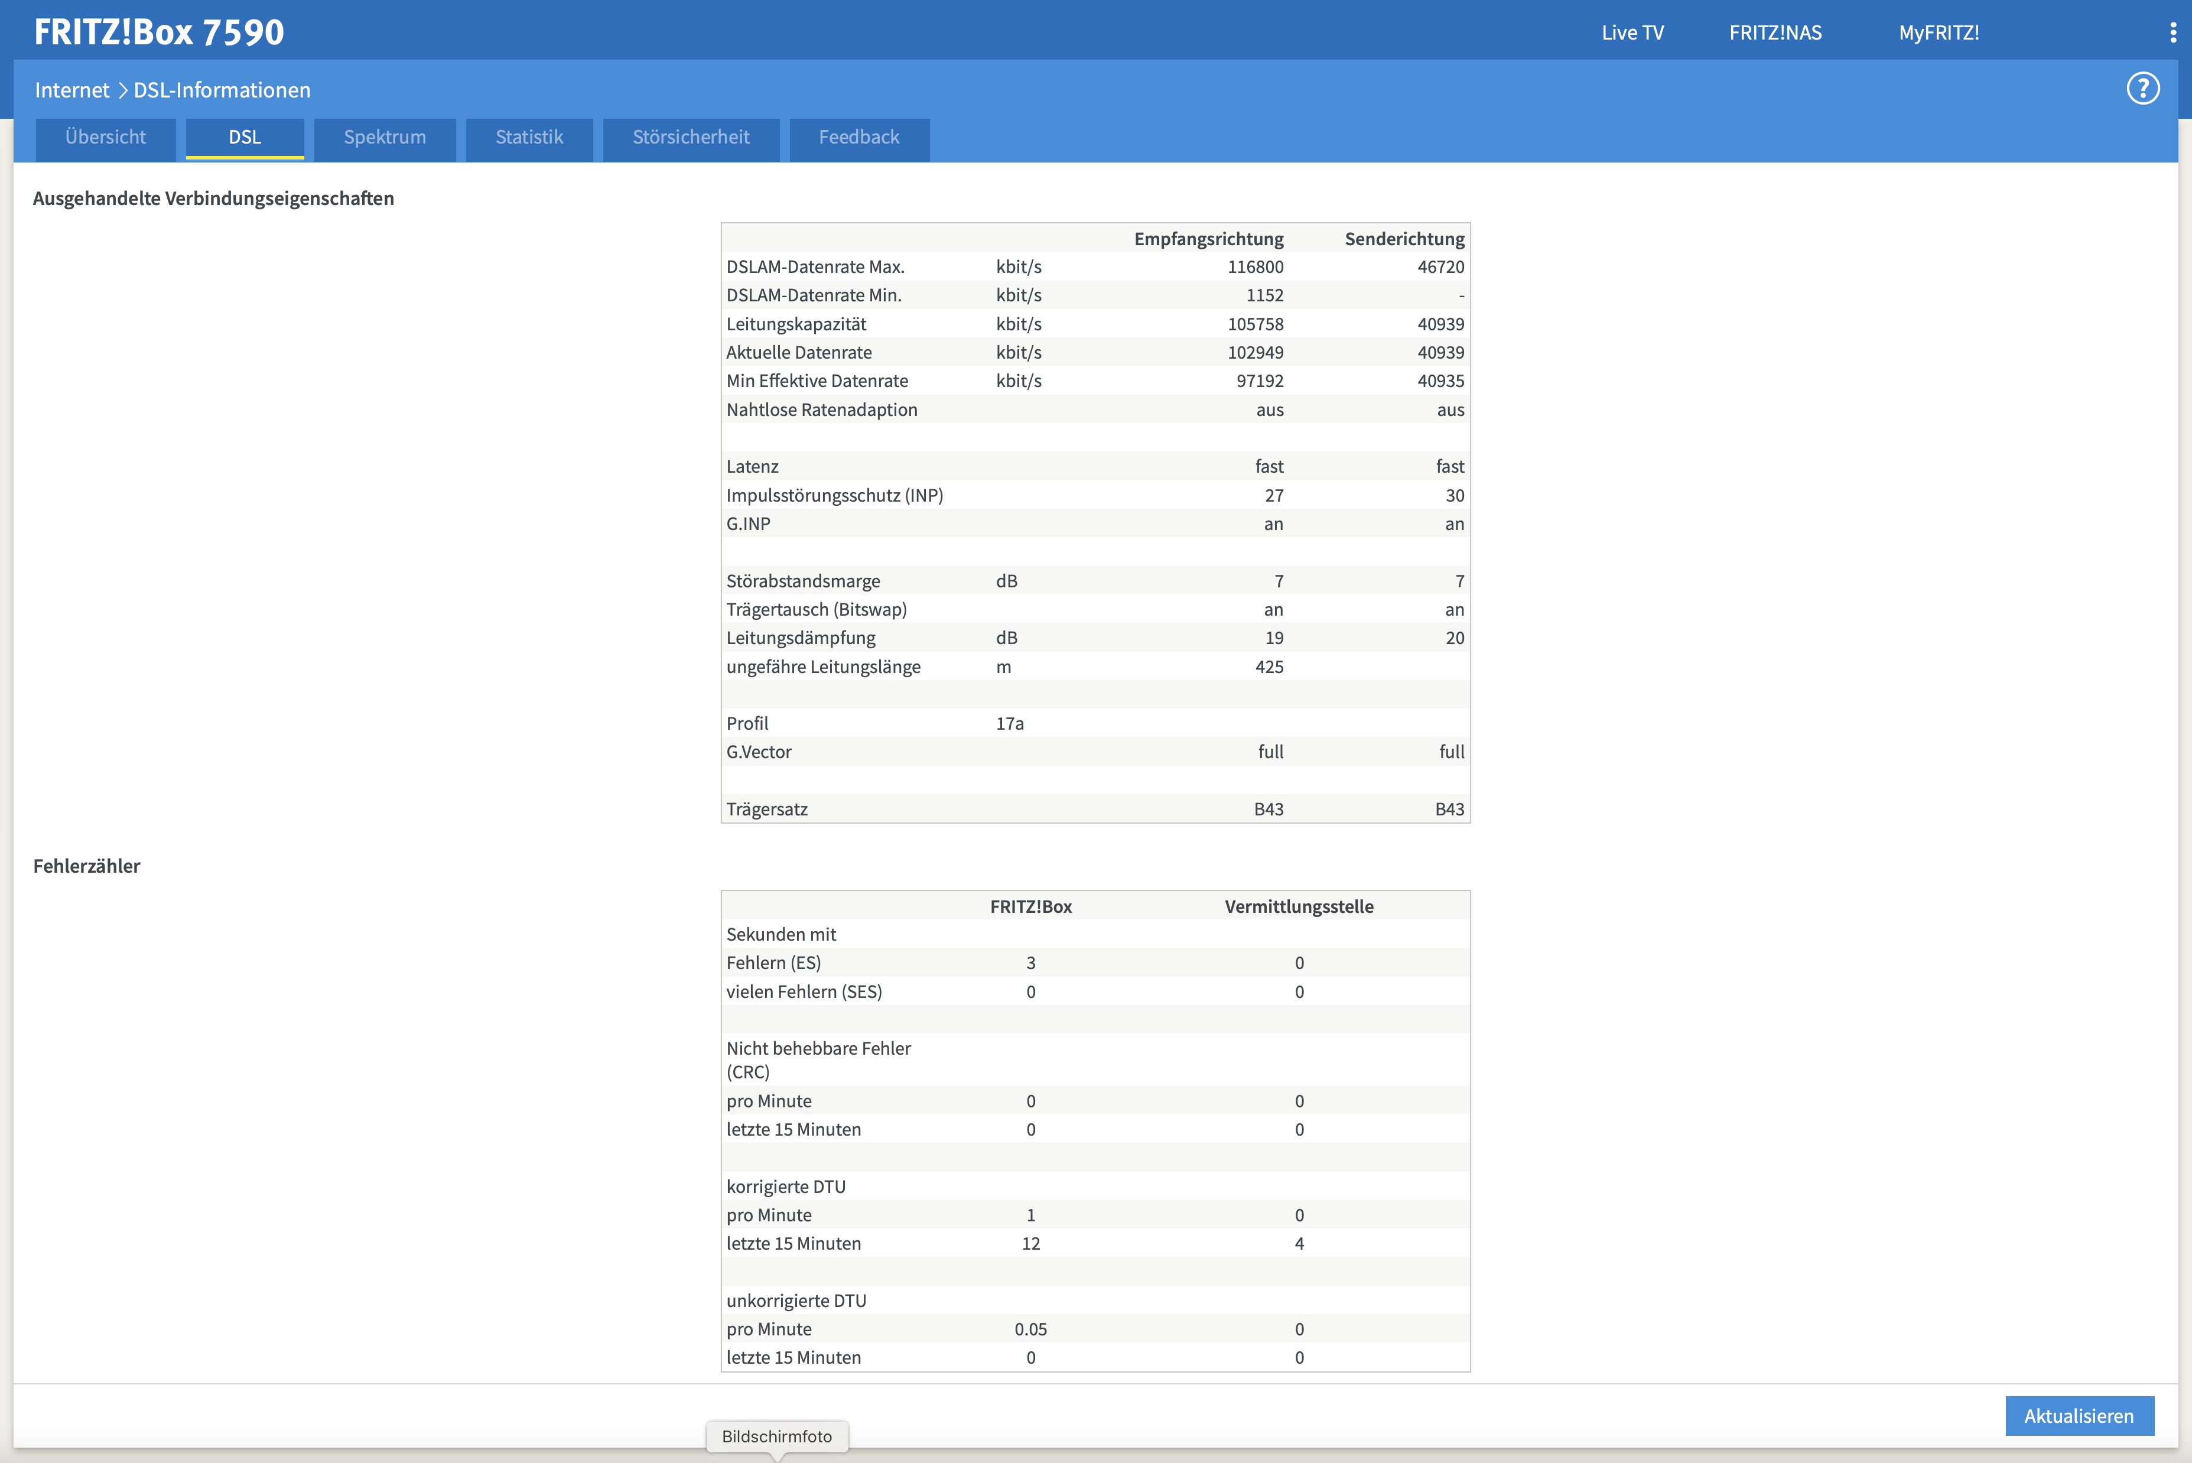This screenshot has width=2192, height=1463.
Task: Click the Empfangsrichtung column header
Action: (1208, 239)
